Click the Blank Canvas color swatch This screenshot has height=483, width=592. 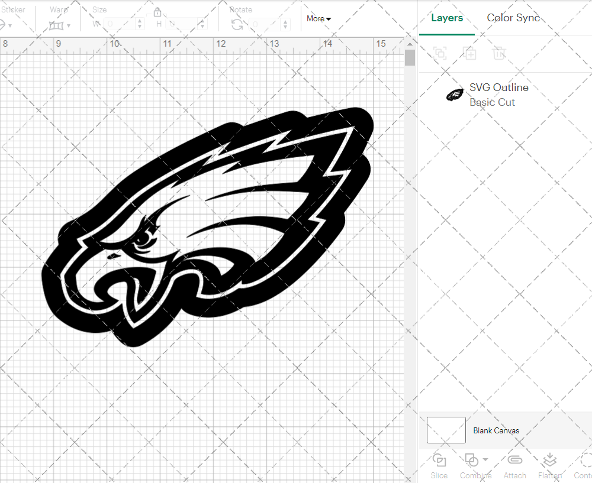pyautogui.click(x=446, y=430)
